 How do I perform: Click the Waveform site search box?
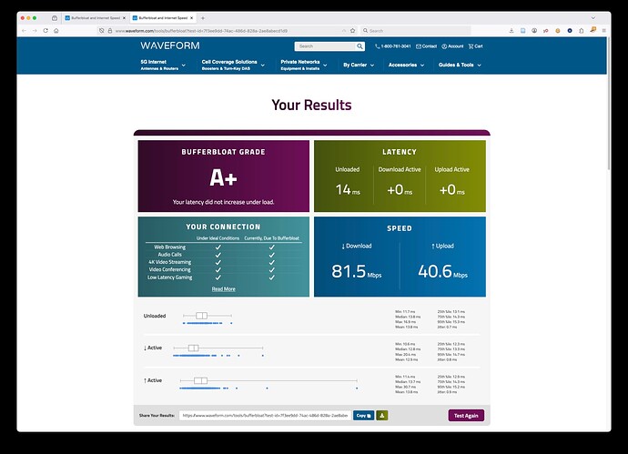(325, 45)
